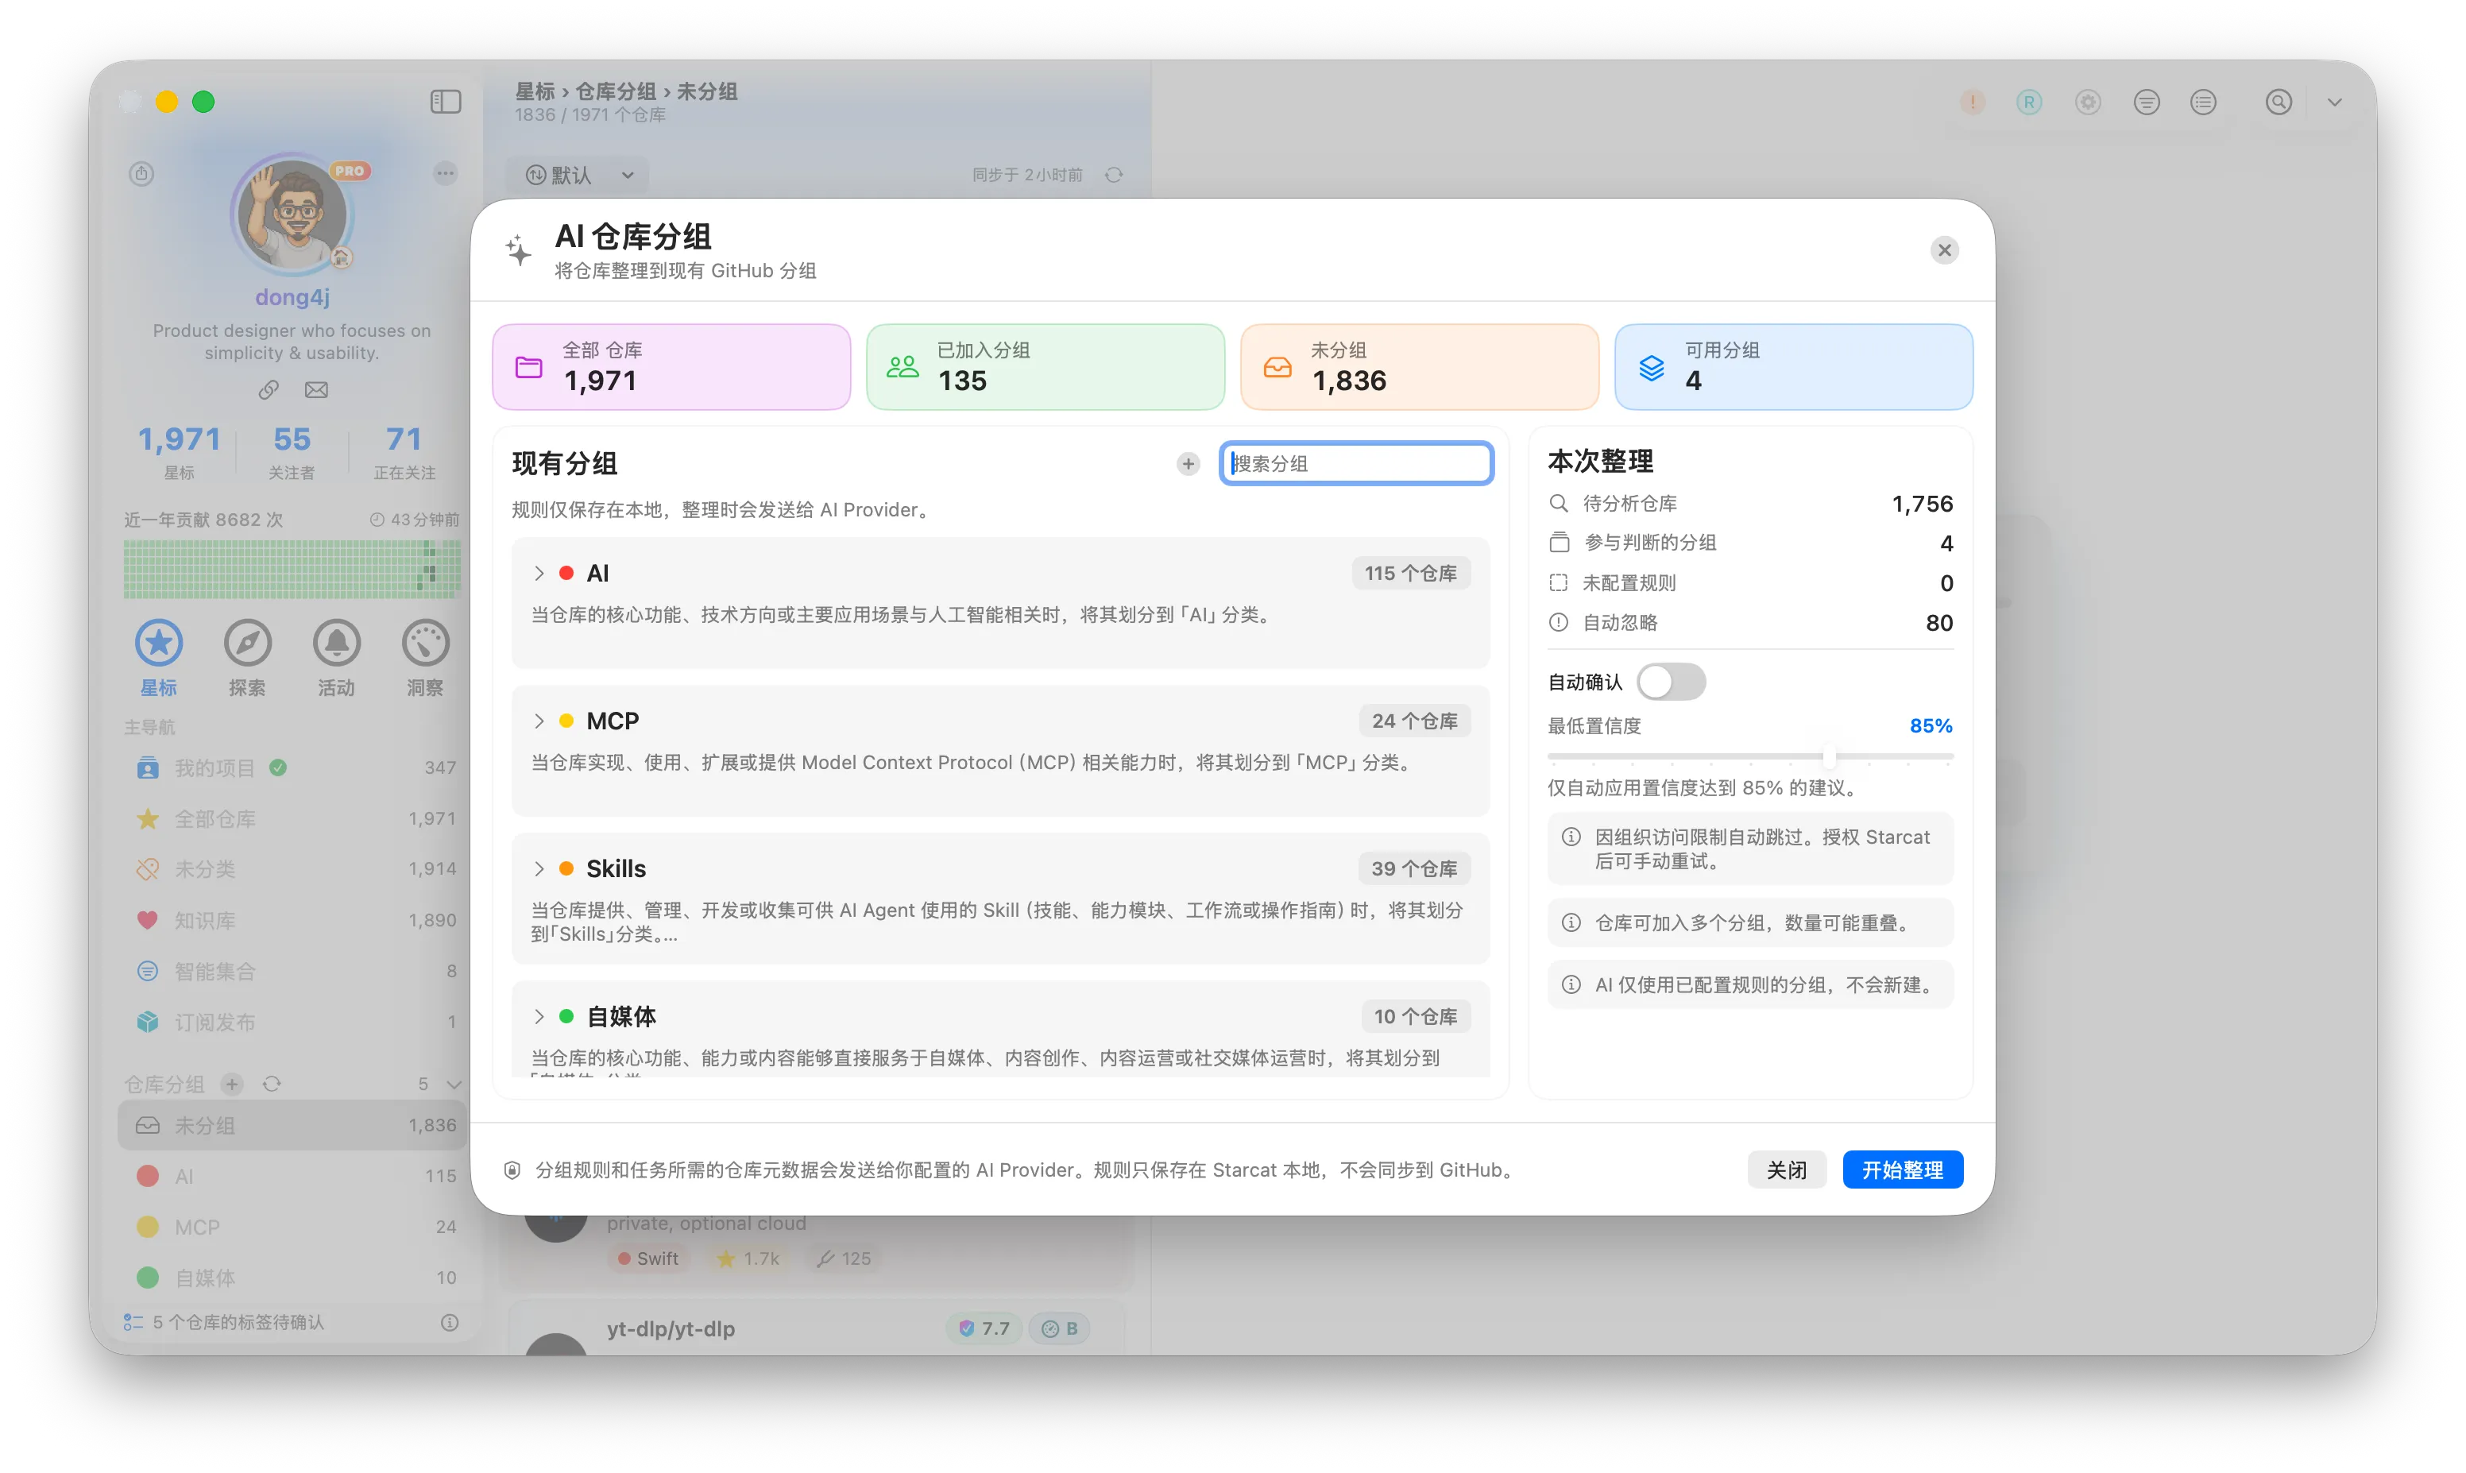Click the search icon in toolbar
The width and height of the screenshot is (2466, 1473).
coord(2279,101)
